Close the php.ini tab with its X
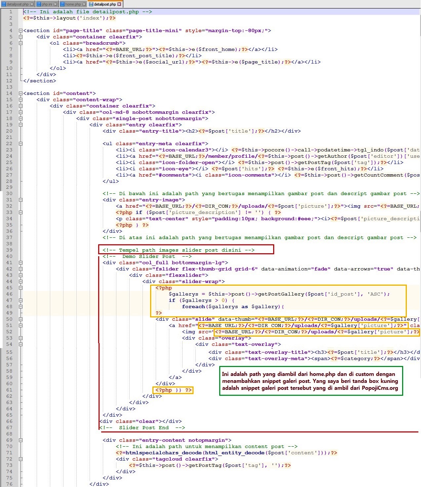 point(55,4)
